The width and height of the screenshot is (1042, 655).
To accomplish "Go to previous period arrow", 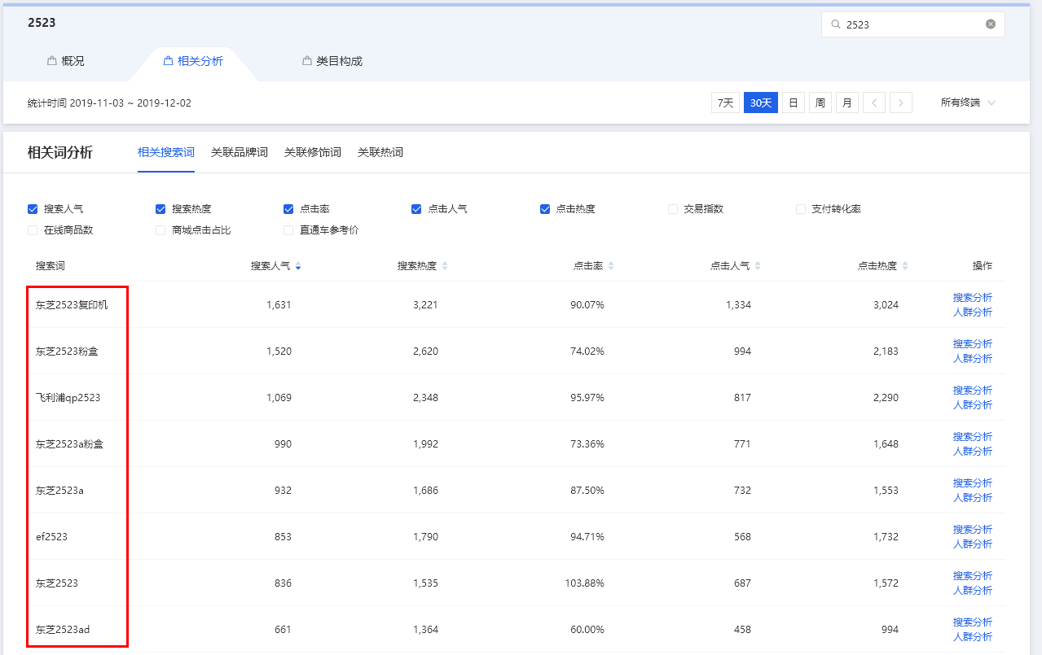I will (874, 103).
